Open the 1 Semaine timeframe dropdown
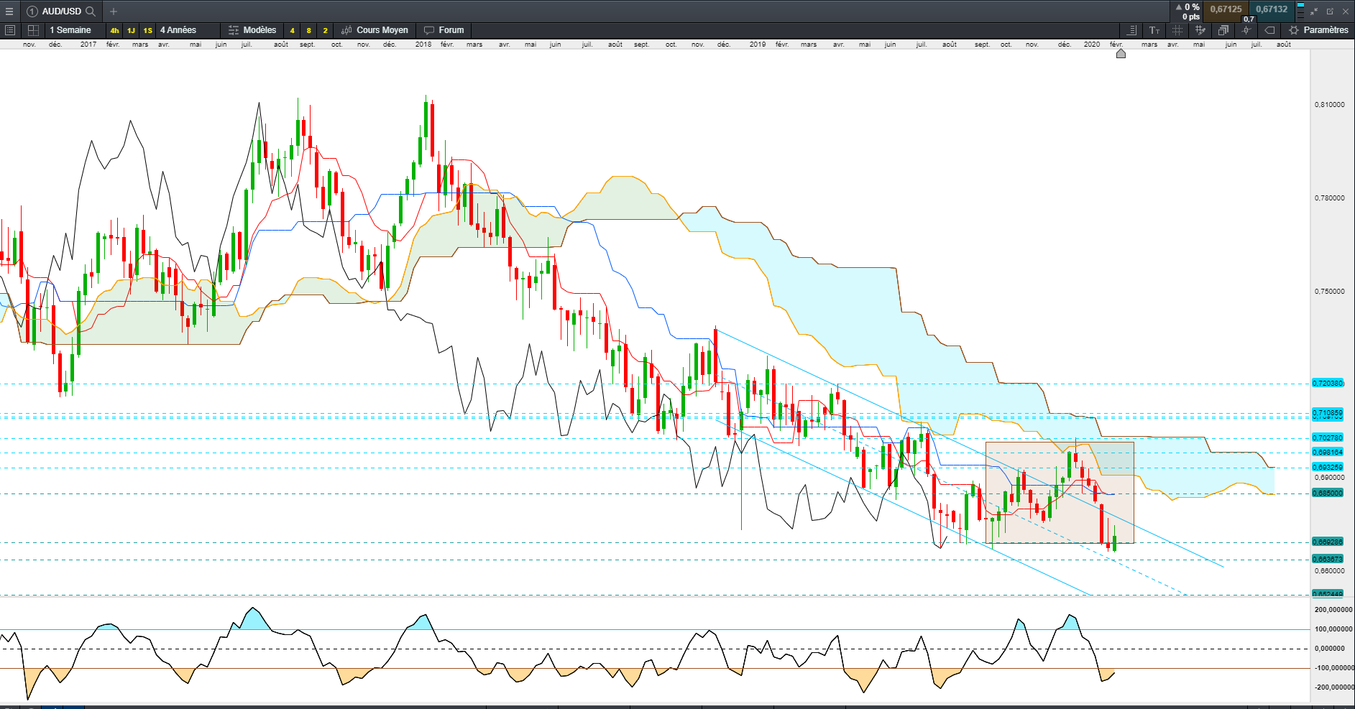Viewport: 1355px width, 709px height. (74, 30)
